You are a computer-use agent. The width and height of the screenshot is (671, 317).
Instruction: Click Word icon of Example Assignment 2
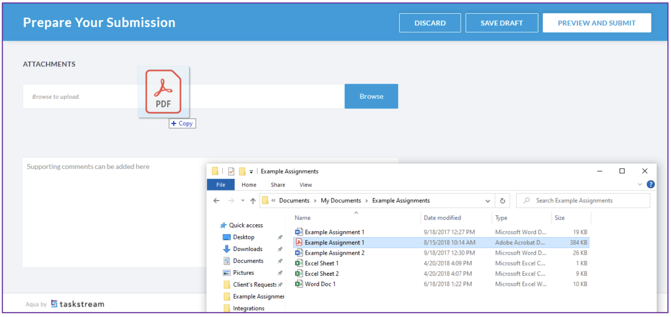(299, 253)
